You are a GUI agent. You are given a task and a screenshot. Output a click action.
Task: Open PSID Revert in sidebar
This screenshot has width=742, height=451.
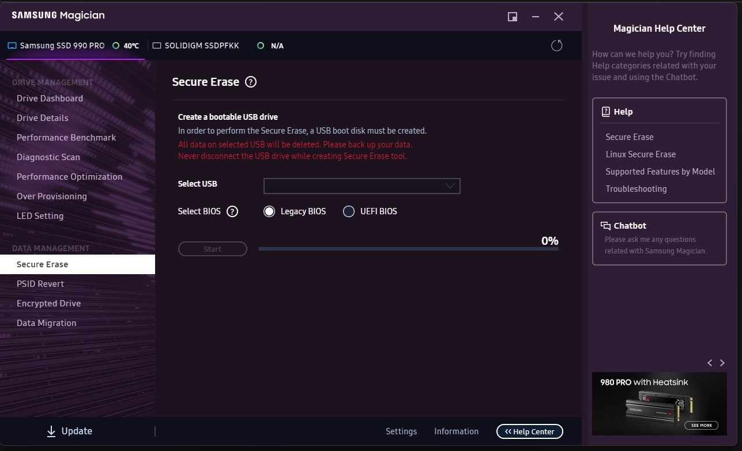[40, 284]
